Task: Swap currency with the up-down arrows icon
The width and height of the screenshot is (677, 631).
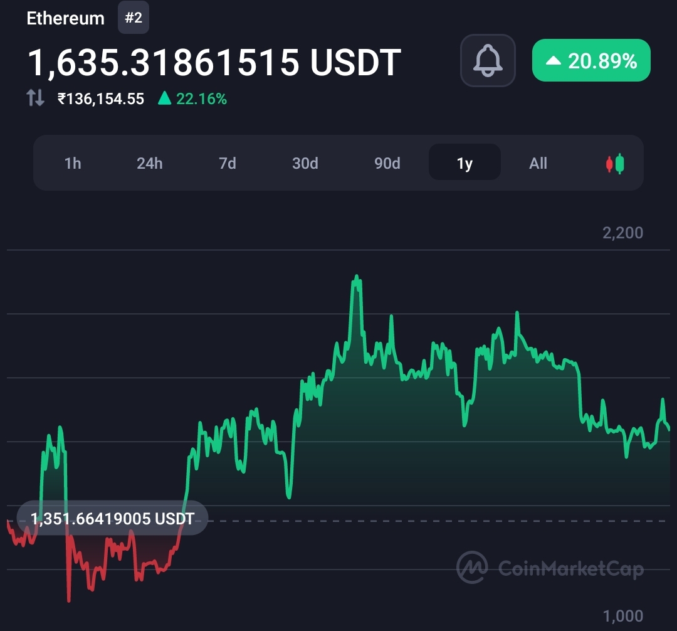Action: coord(35,98)
